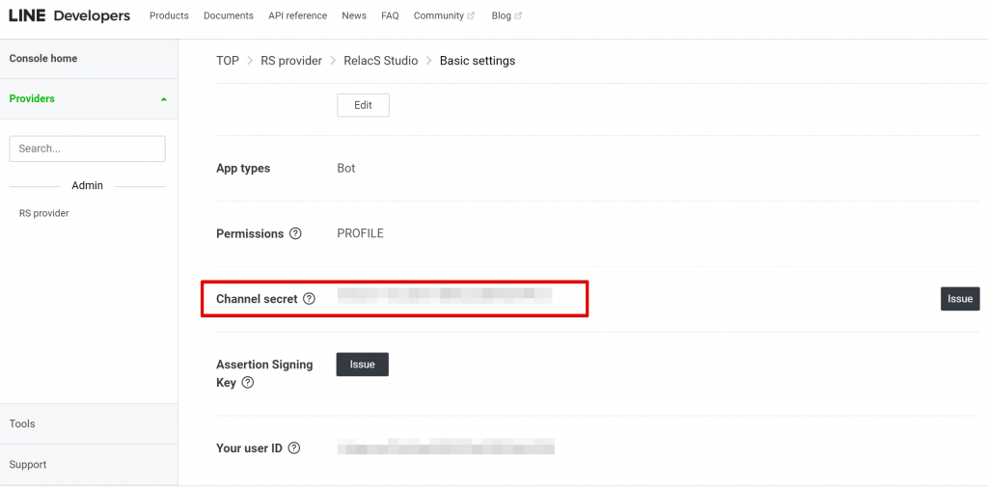This screenshot has height=487, width=988.
Task: Focus the provider Search field
Action: 88,149
